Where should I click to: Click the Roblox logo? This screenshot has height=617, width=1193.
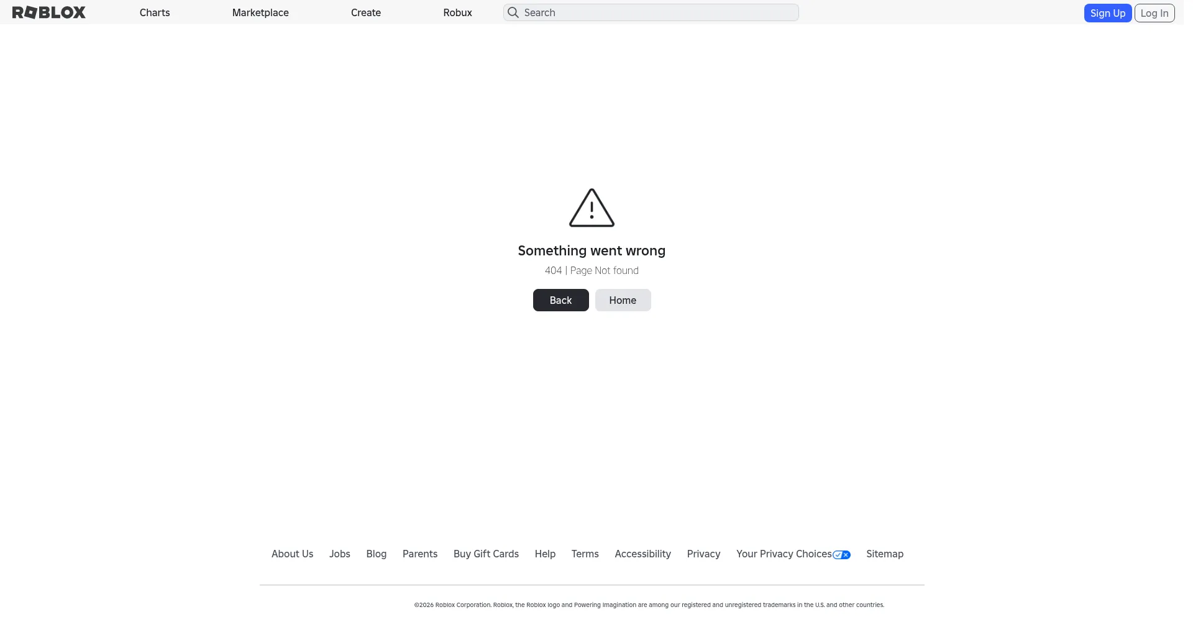[49, 12]
